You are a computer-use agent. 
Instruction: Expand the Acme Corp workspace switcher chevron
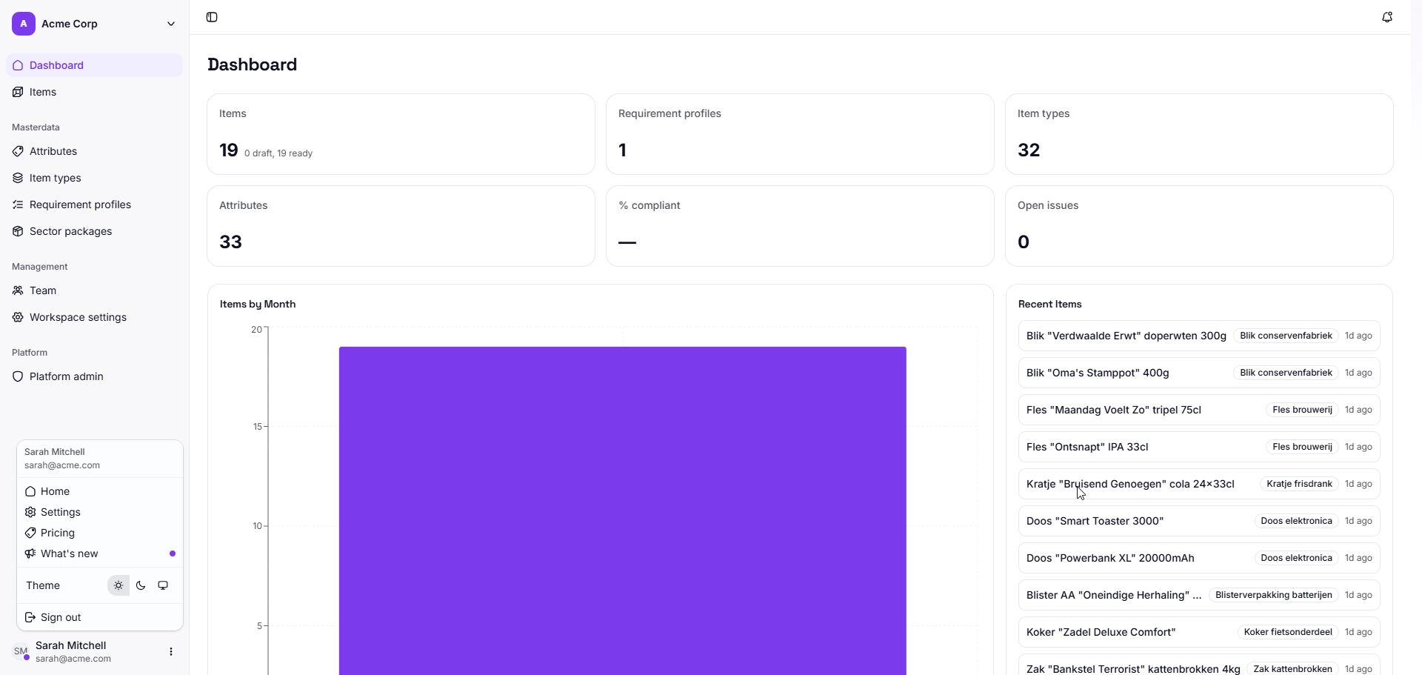point(171,24)
